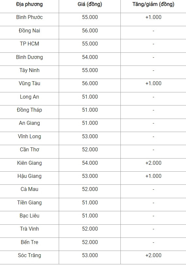The image size is (186, 265).
Task: Click the Giá (đồng) column header
Action: [90, 4]
